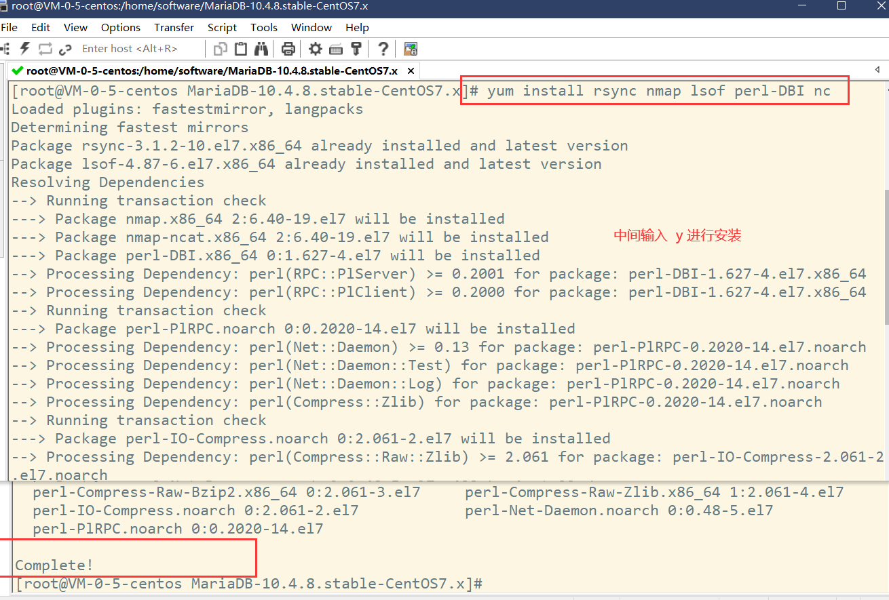Click the Disconnect chain-link toolbar icon

[65, 49]
